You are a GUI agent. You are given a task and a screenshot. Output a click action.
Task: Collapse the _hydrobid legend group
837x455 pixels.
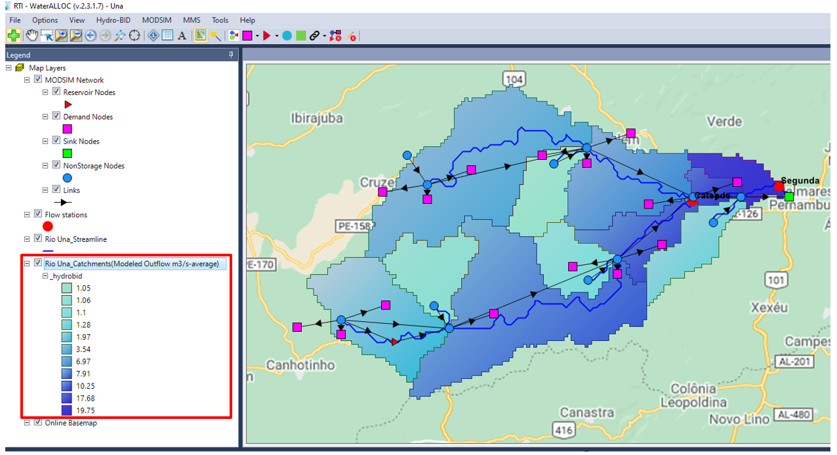coord(45,276)
